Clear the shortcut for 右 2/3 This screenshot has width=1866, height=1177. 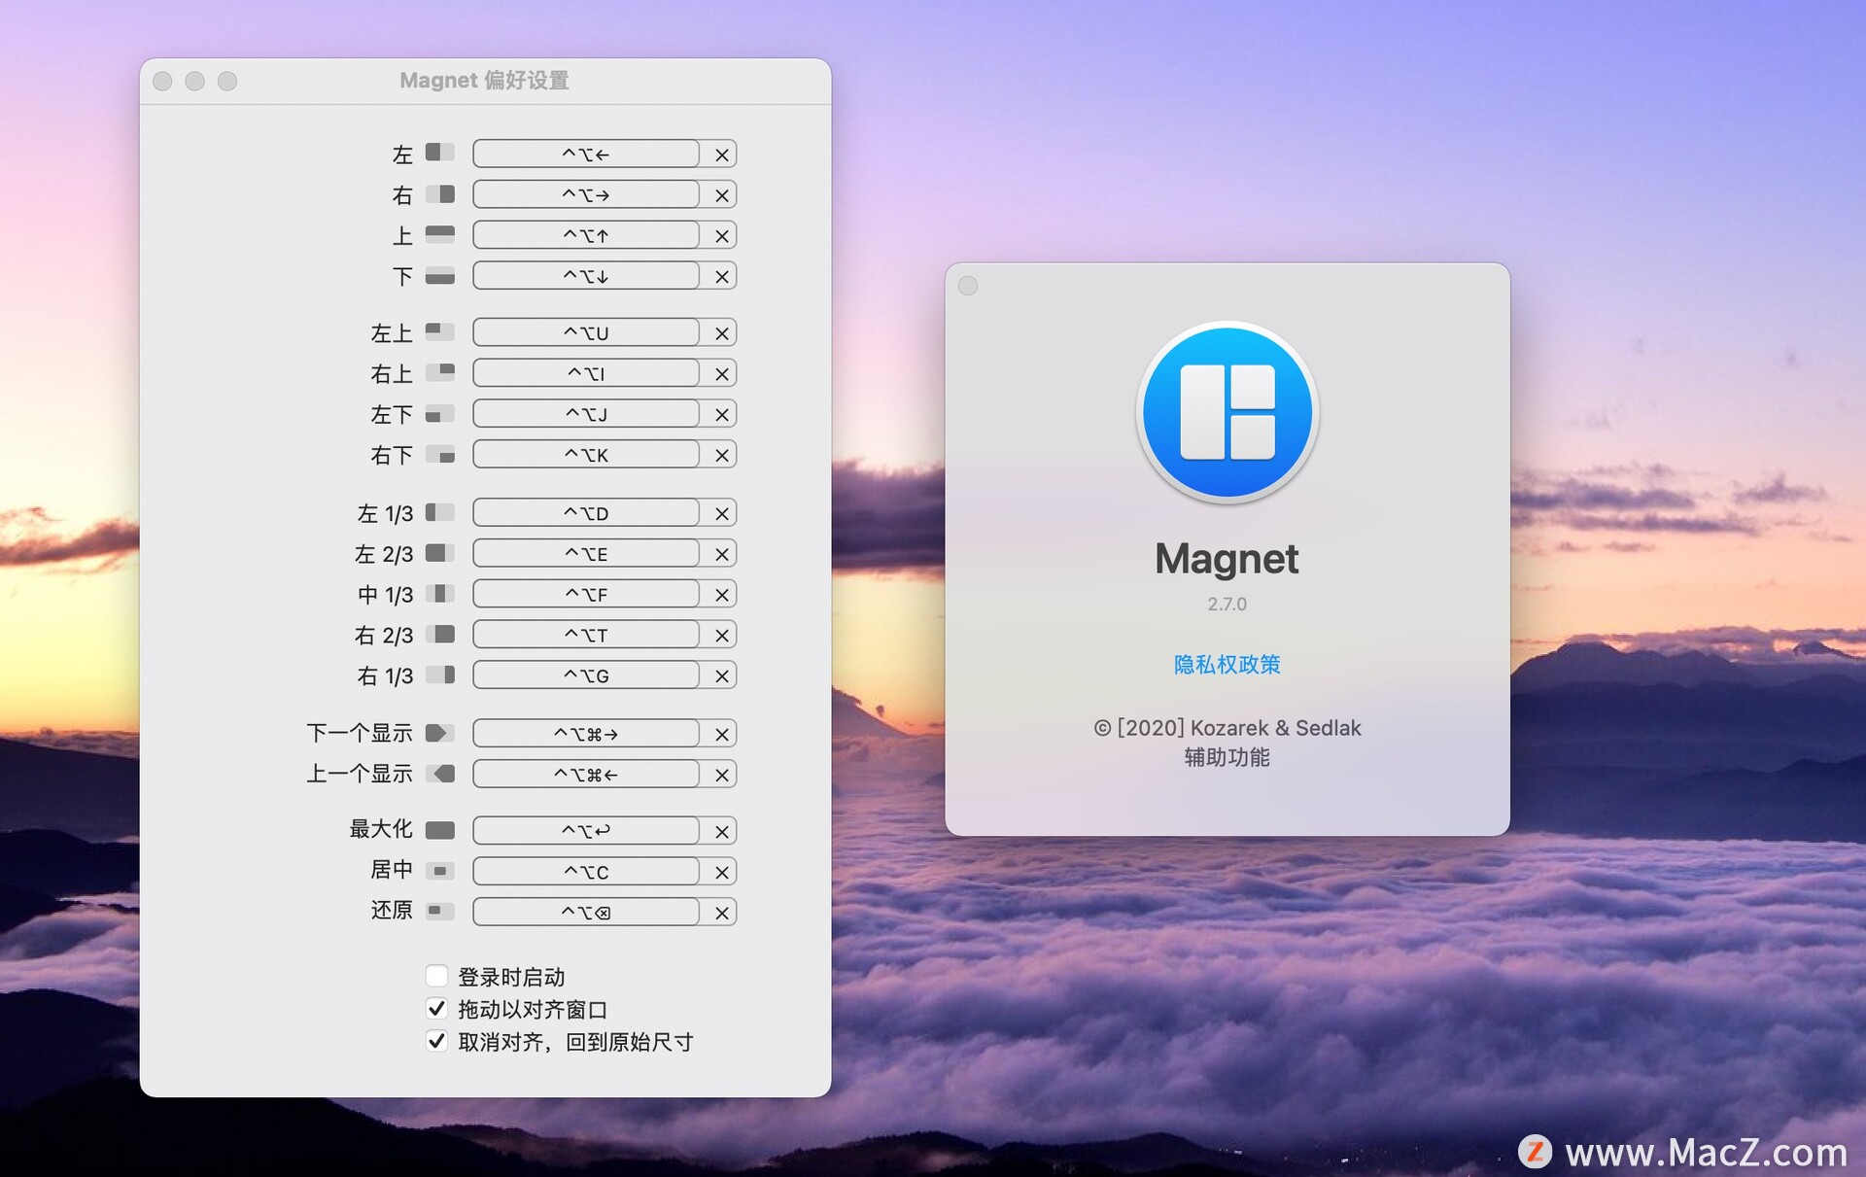pos(721,636)
